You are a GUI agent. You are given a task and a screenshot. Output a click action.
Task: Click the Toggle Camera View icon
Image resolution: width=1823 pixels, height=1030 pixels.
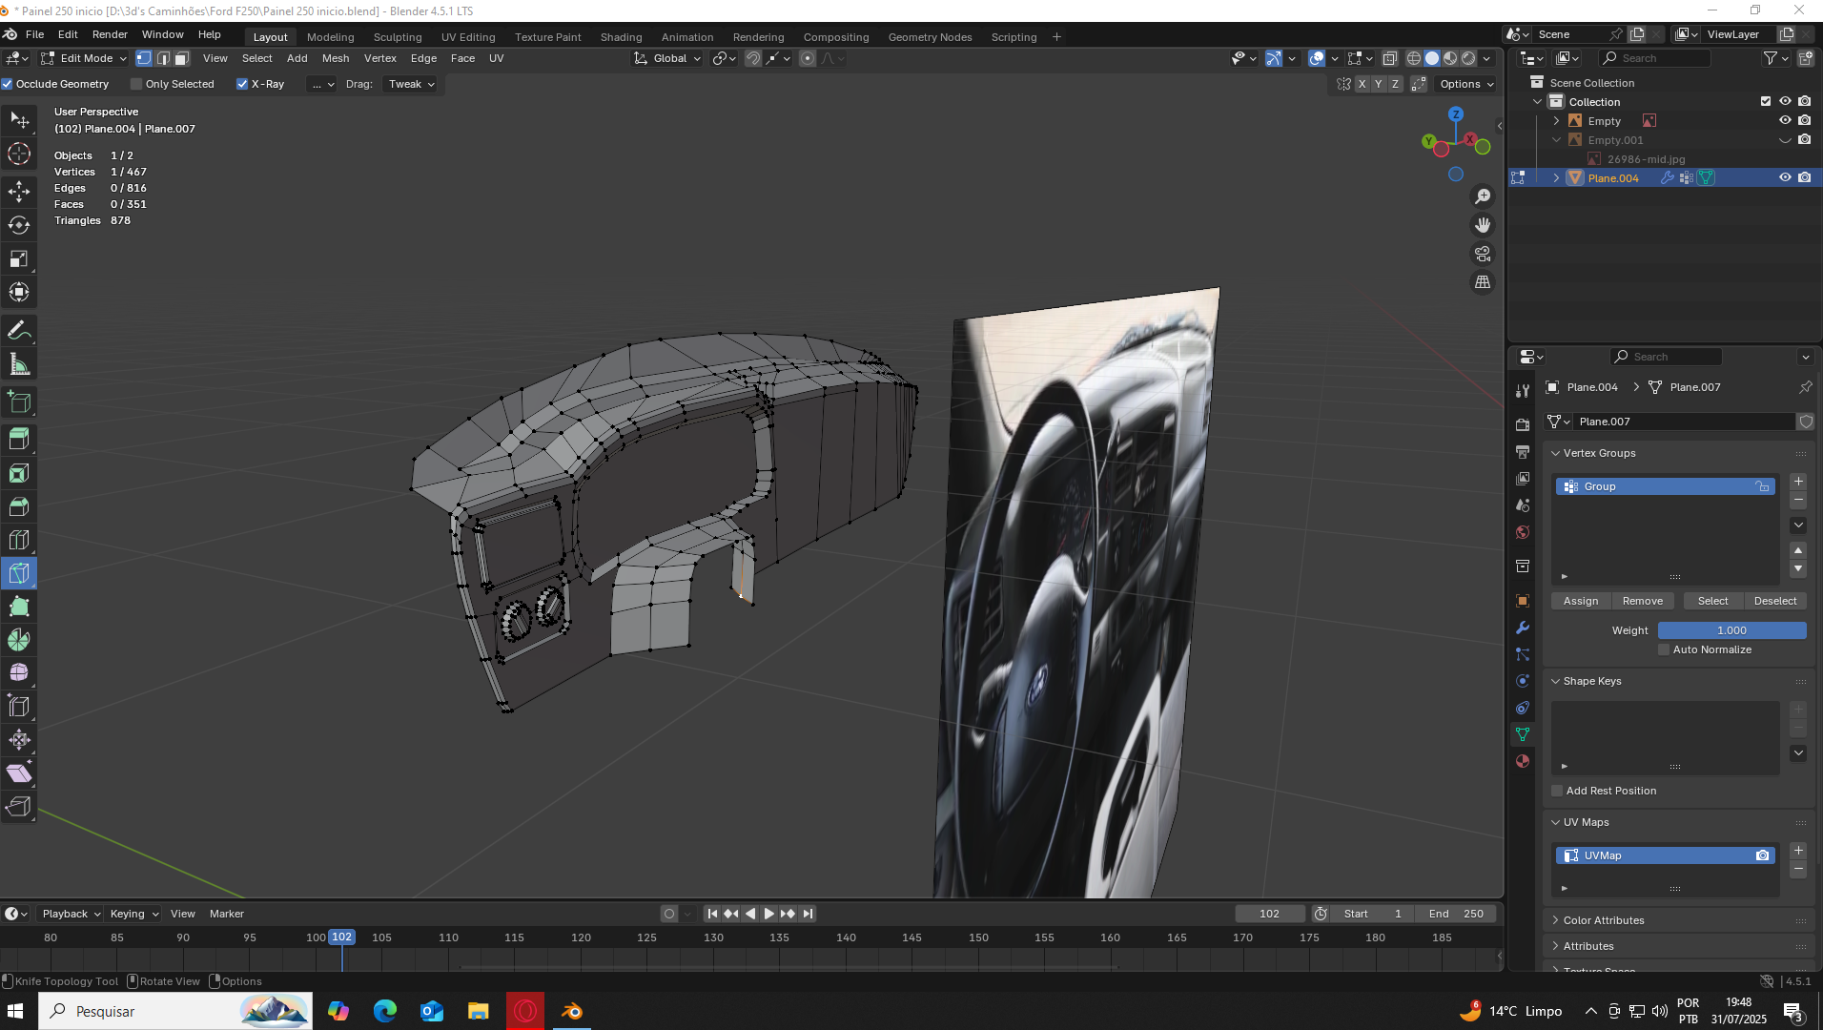1483,254
